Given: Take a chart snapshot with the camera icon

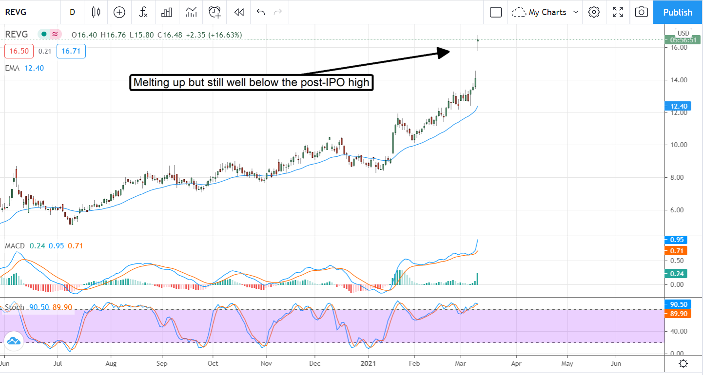Looking at the screenshot, I should coord(642,12).
